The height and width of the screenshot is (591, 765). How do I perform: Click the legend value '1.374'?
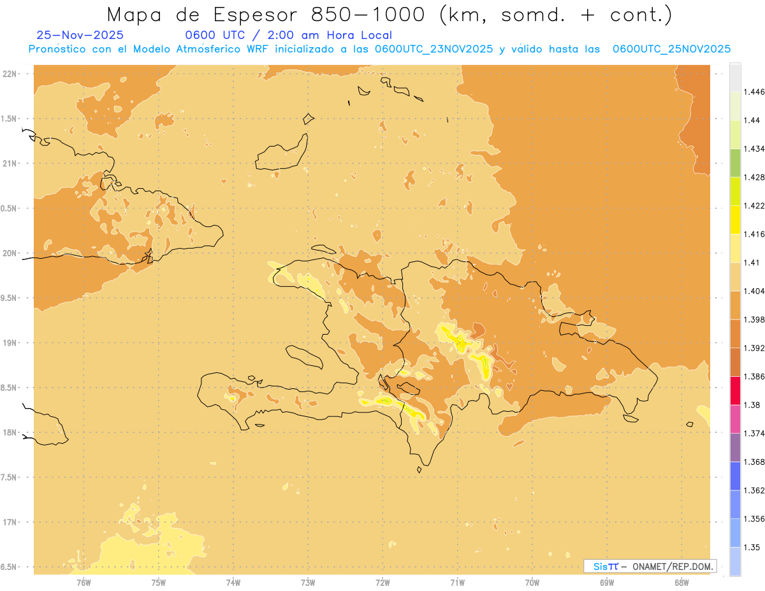pyautogui.click(x=755, y=434)
